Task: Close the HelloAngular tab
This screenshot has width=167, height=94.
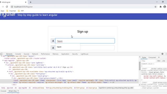Action: (26, 2)
